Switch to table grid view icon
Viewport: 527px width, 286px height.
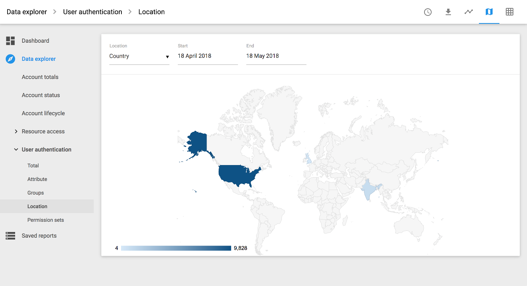click(510, 12)
